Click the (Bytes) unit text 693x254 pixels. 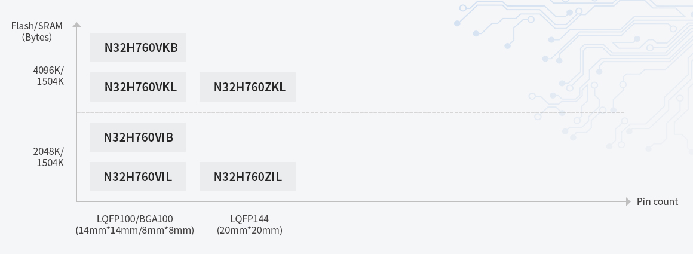tap(37, 37)
